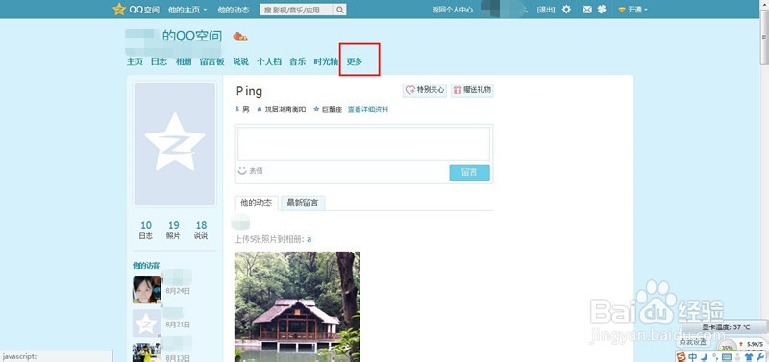Click the 留言 submit button
This screenshot has width=769, height=362.
pos(469,173)
